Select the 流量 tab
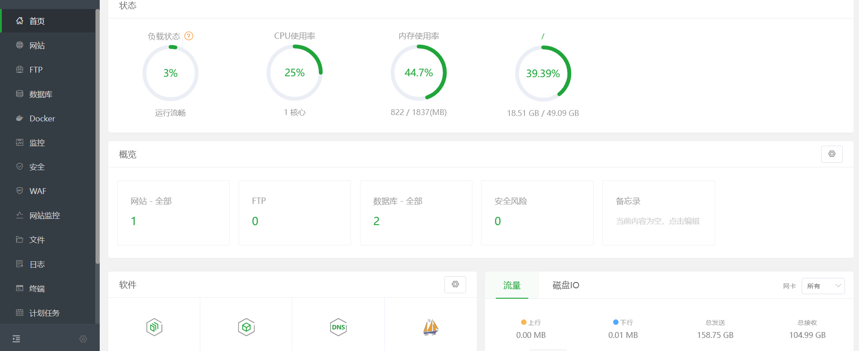Viewport: 859px width, 351px height. 512,285
